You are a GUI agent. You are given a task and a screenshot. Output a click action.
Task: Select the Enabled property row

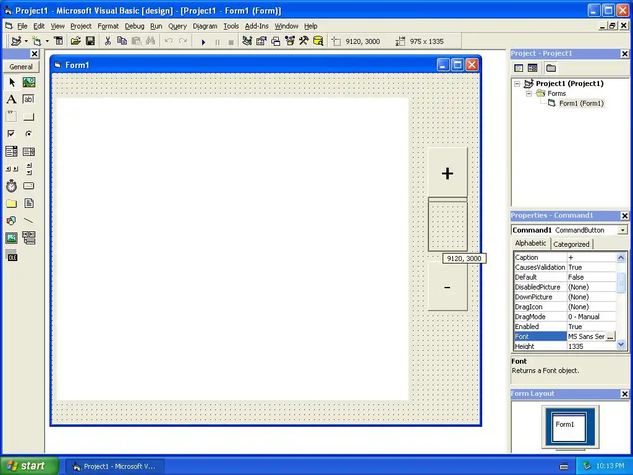565,327
